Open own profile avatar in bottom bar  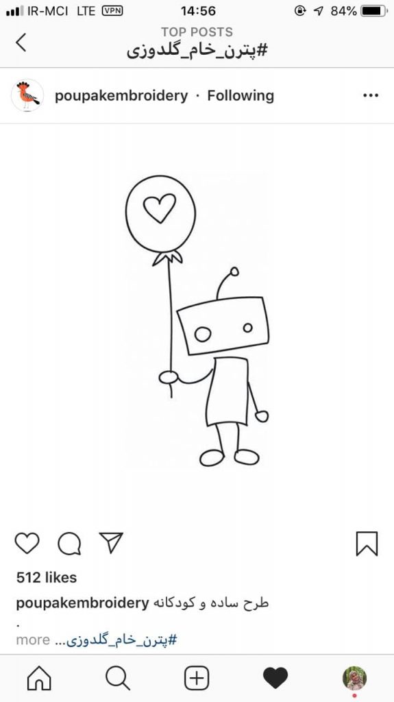click(x=355, y=678)
